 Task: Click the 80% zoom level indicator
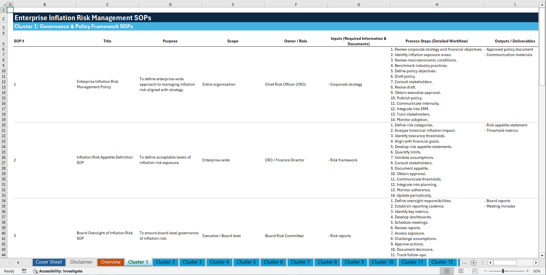click(x=537, y=271)
